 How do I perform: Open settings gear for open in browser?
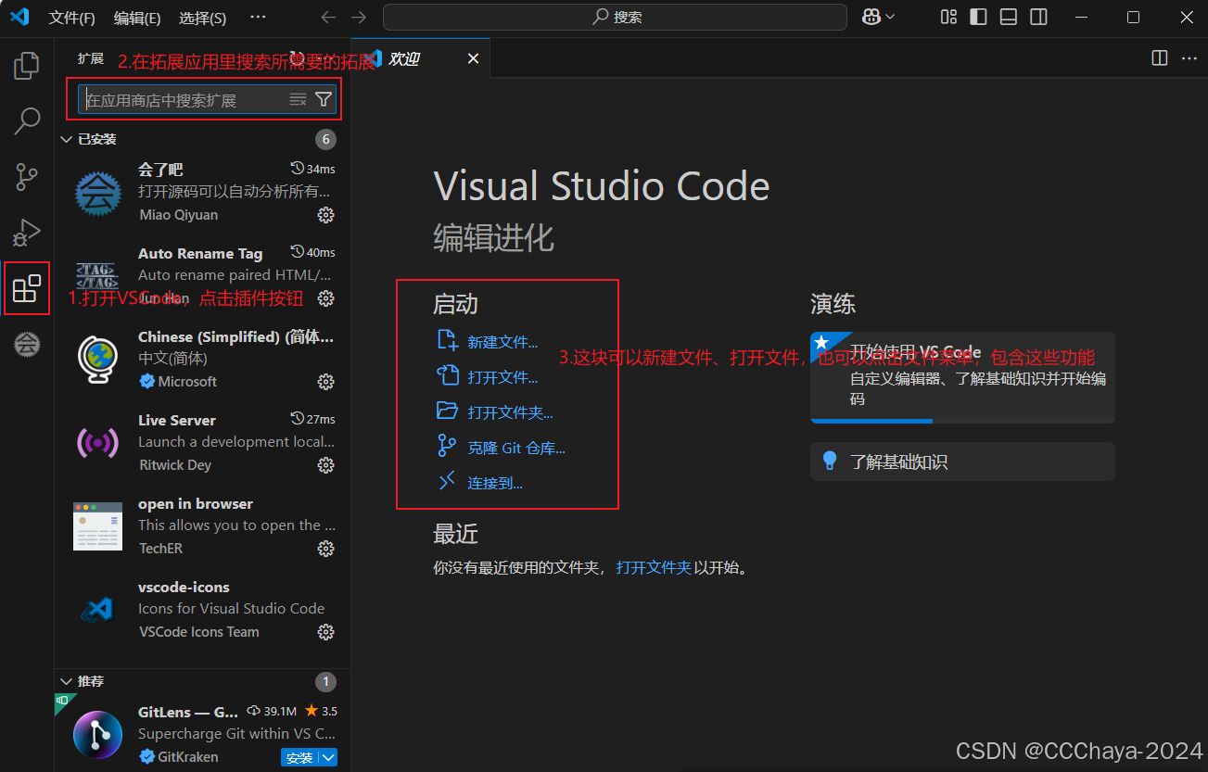coord(325,549)
